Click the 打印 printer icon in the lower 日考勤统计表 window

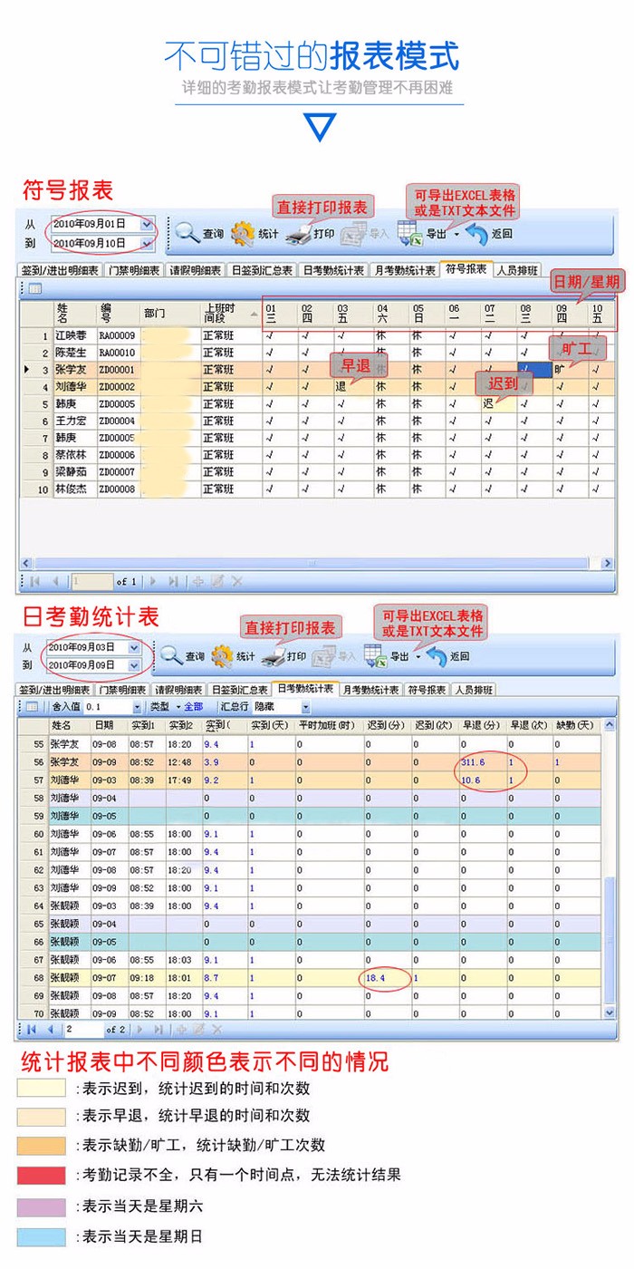coord(273,656)
